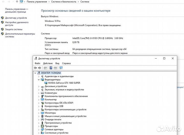Click the Системные устройства icon
The height and width of the screenshot is (135, 184).
pyautogui.click(x=42, y=133)
